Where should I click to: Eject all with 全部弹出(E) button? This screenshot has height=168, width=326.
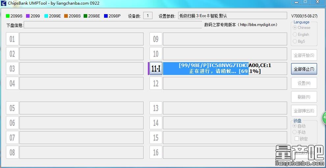click(x=304, y=111)
